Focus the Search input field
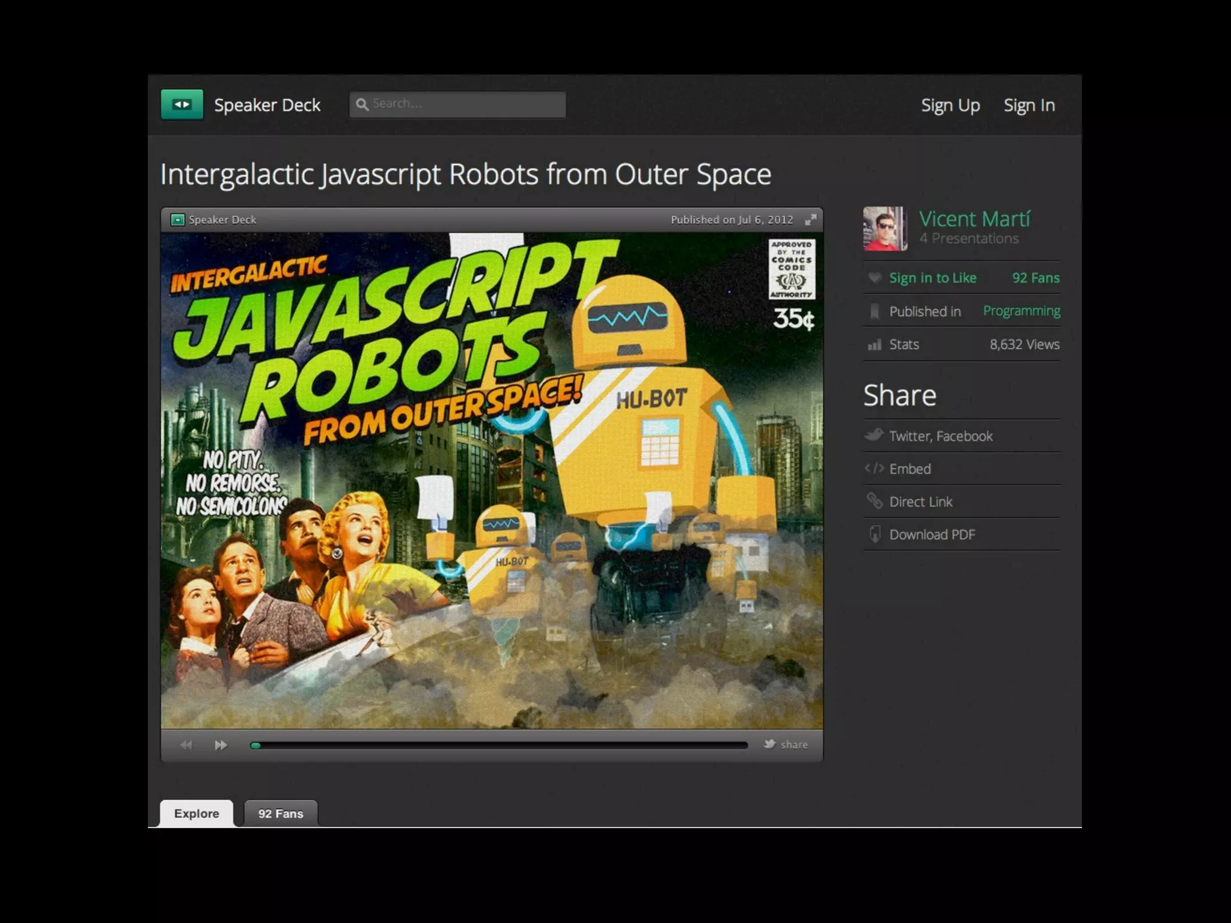Screen dimensions: 1231x923 466,104
